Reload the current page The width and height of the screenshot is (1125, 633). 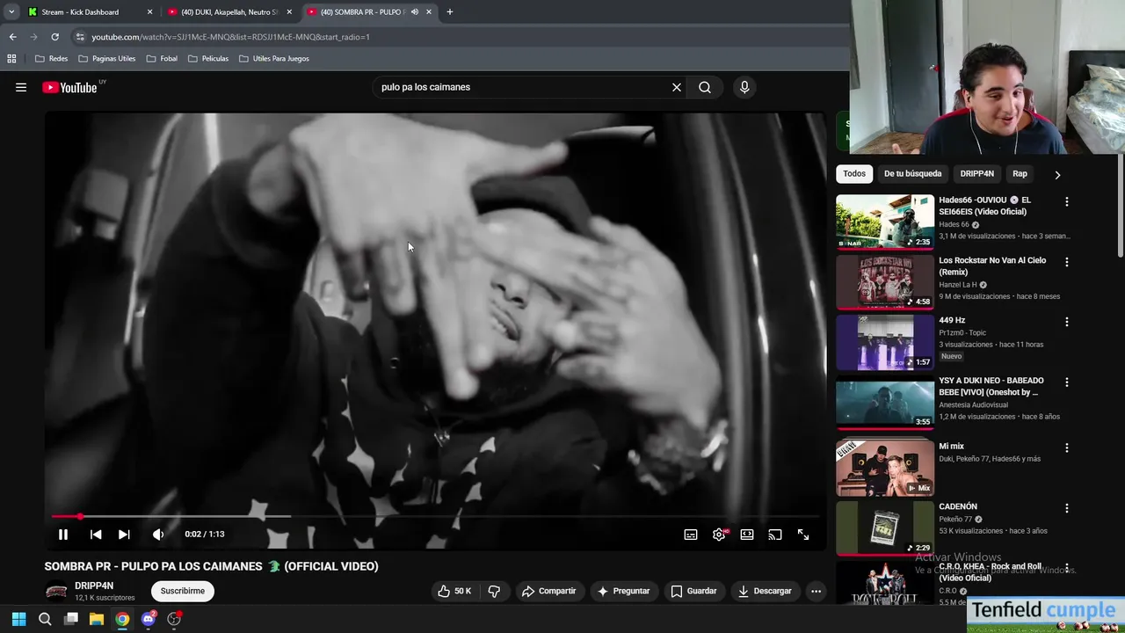tap(54, 37)
